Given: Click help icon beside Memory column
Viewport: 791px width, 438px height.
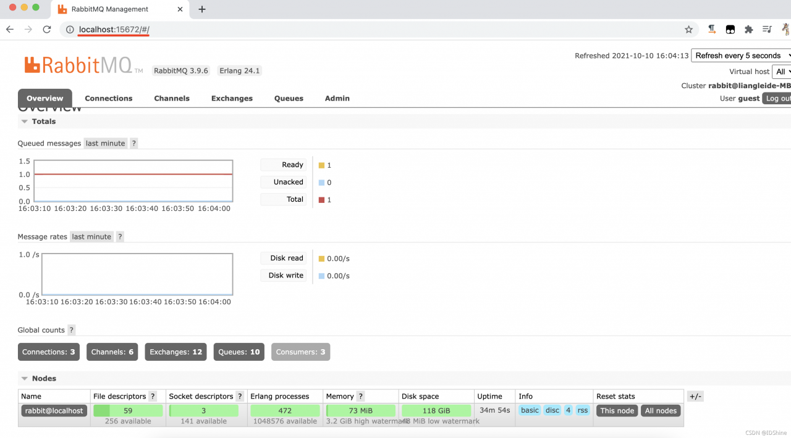Looking at the screenshot, I should point(360,397).
